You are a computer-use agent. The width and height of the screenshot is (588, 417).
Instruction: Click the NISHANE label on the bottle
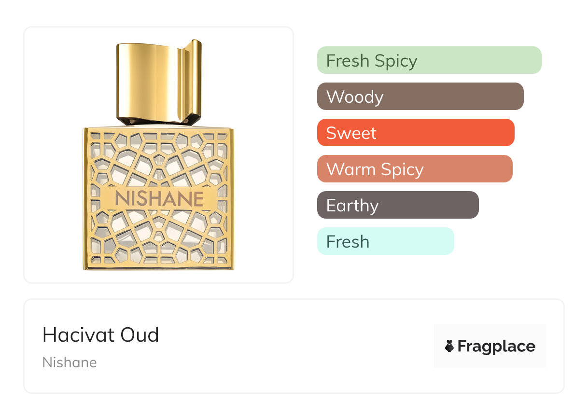[x=159, y=199]
